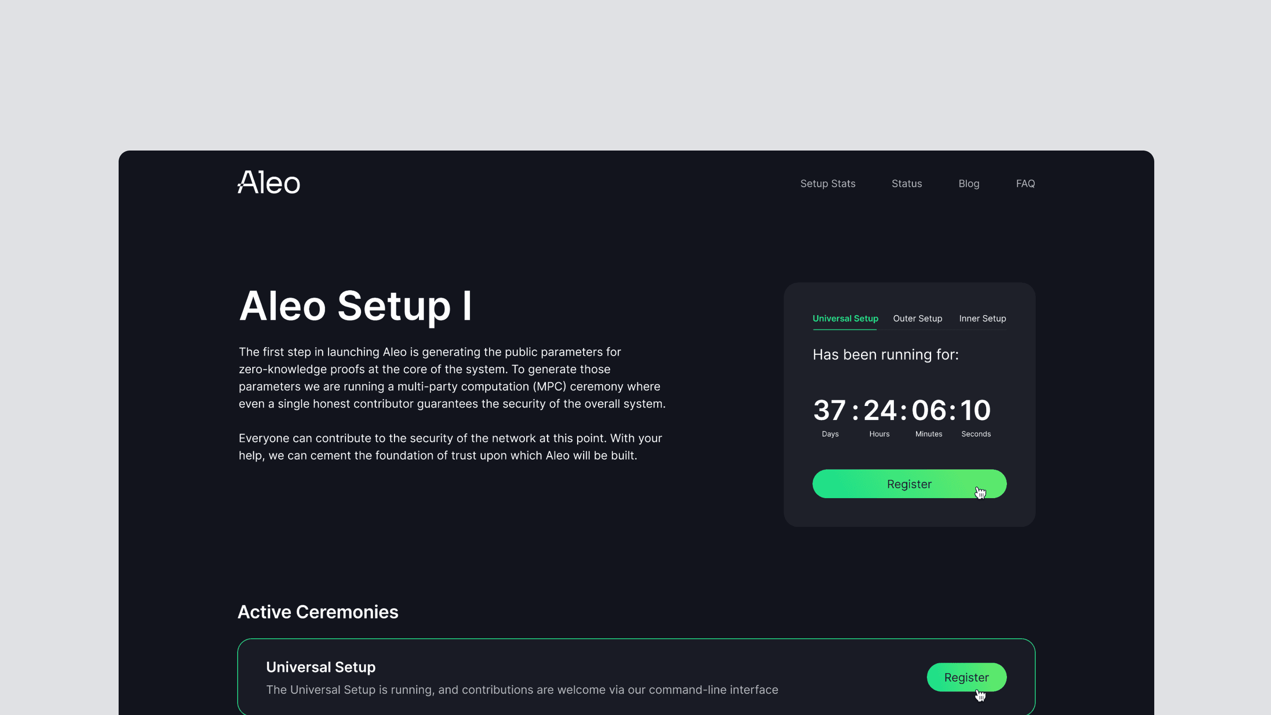The width and height of the screenshot is (1271, 715).
Task: Go to the Status nav link
Action: coord(906,183)
